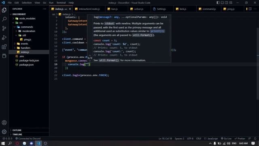
Task: Open the notifications bell in status bar
Action: click(x=255, y=139)
